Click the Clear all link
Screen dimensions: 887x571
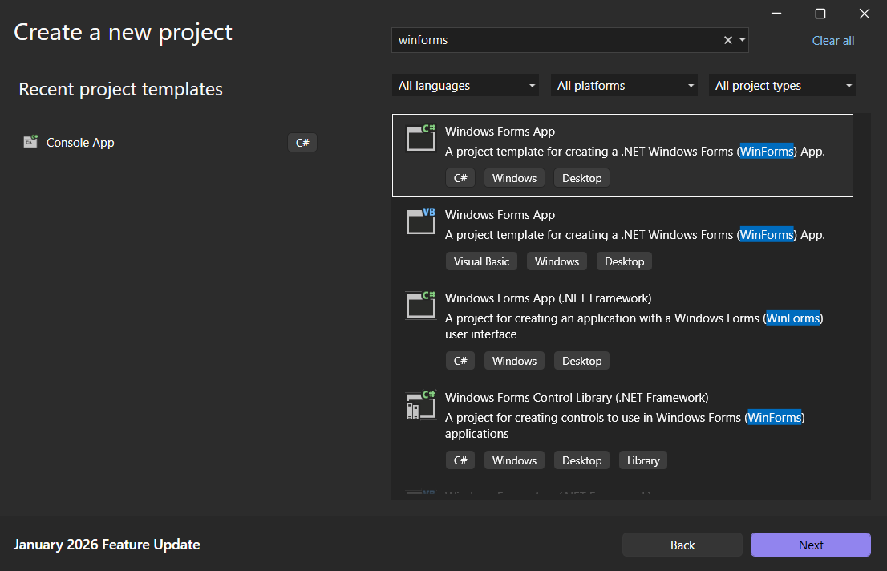coord(833,40)
